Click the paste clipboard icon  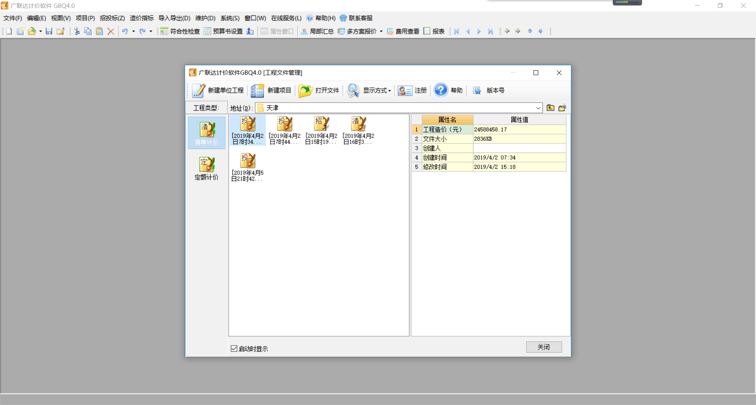tap(100, 31)
